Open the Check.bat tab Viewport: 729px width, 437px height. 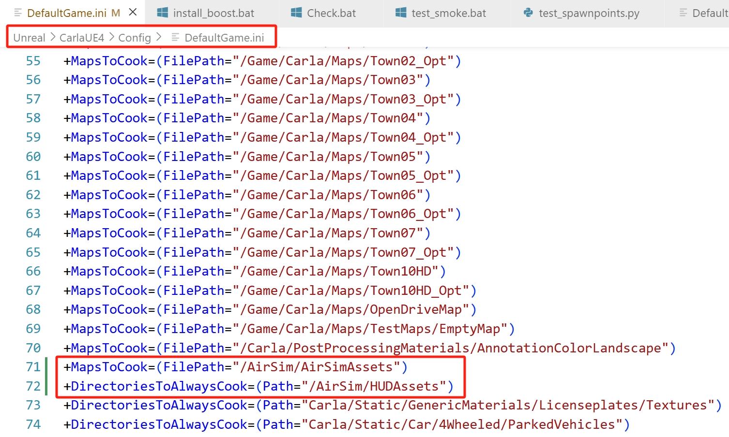331,13
